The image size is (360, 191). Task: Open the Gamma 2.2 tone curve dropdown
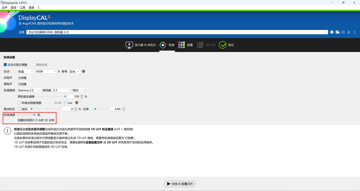29,90
